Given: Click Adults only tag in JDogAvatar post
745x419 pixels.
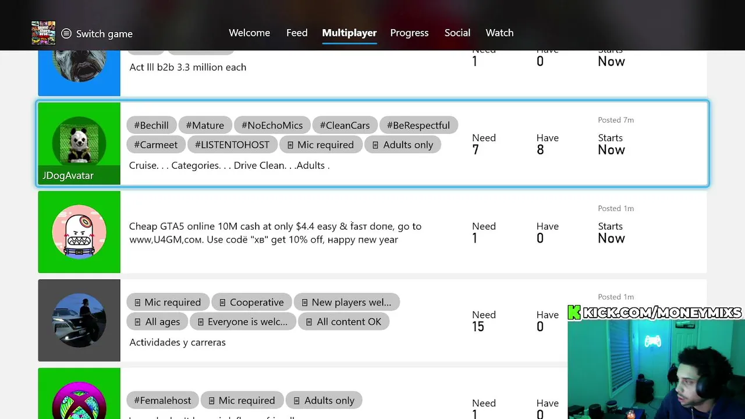Looking at the screenshot, I should [403, 144].
